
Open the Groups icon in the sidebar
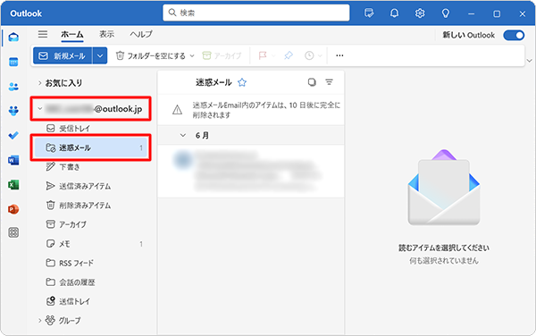[x=13, y=111]
